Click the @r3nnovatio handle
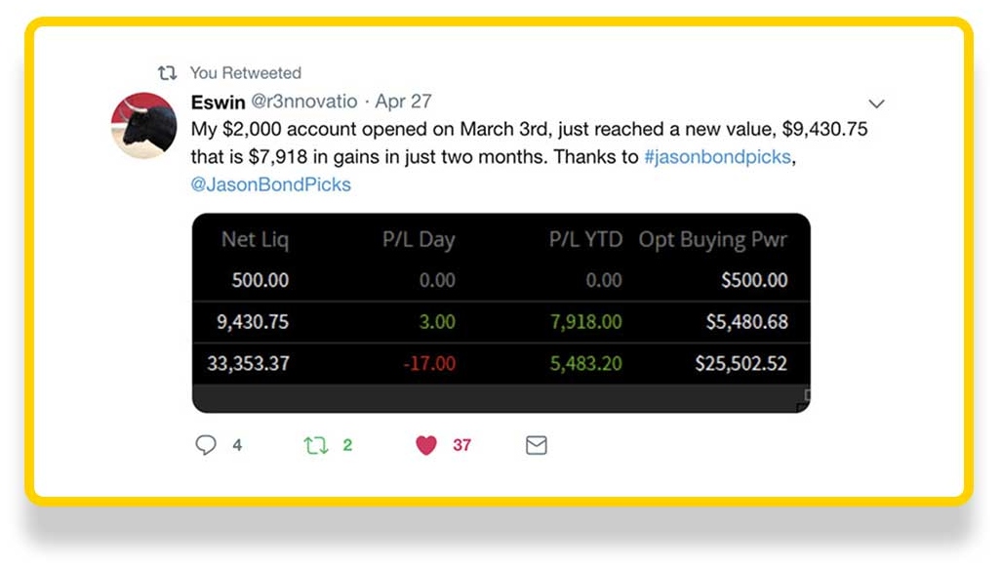The height and width of the screenshot is (569, 1001). [303, 102]
